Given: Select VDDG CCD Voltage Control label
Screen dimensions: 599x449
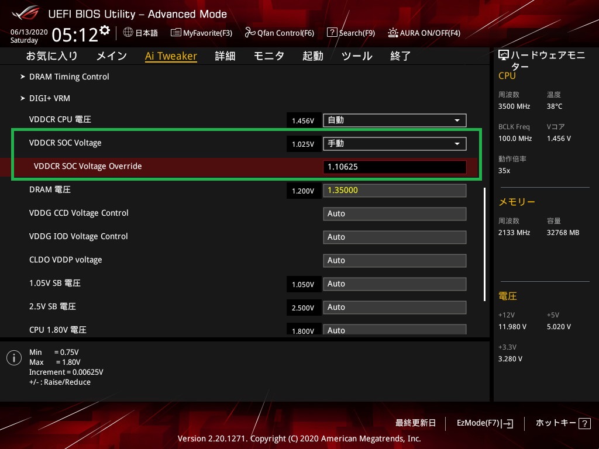Looking at the screenshot, I should (x=79, y=213).
